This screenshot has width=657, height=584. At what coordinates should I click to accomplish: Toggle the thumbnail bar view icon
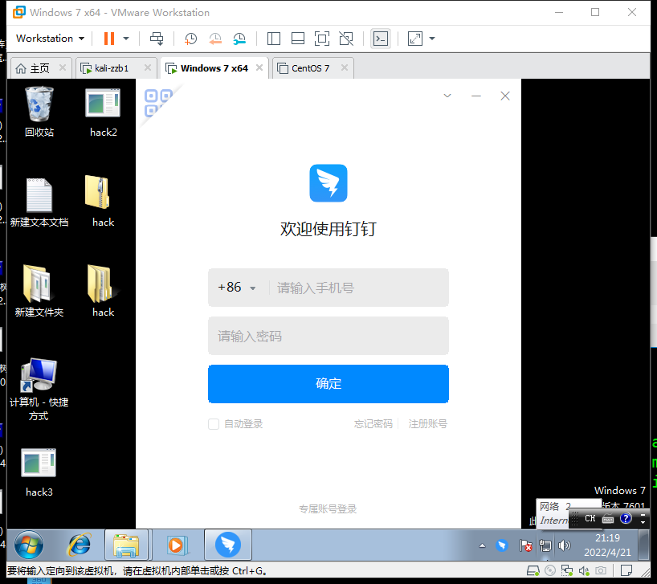(298, 39)
